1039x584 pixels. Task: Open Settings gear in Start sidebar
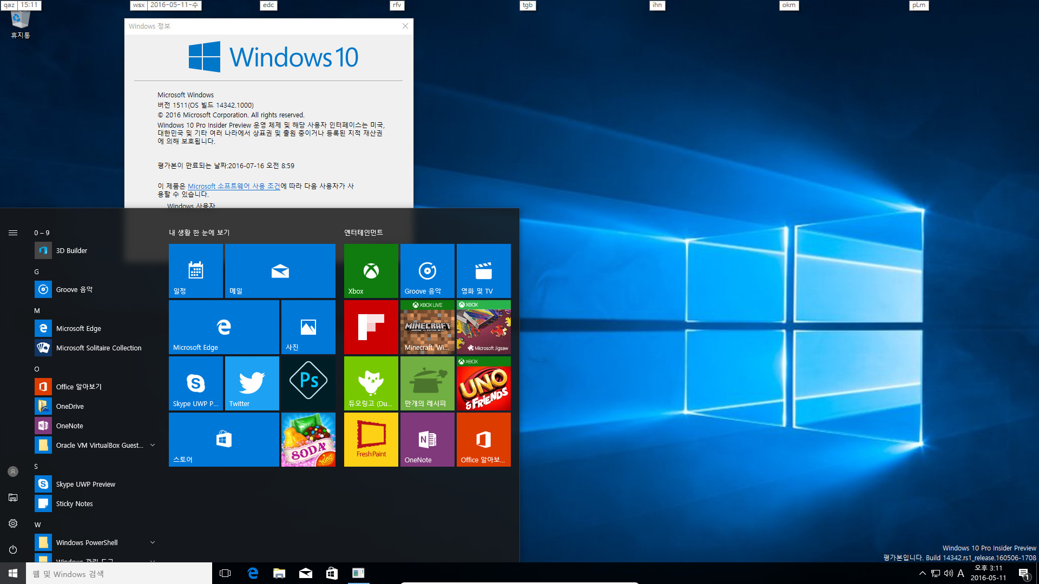[13, 523]
